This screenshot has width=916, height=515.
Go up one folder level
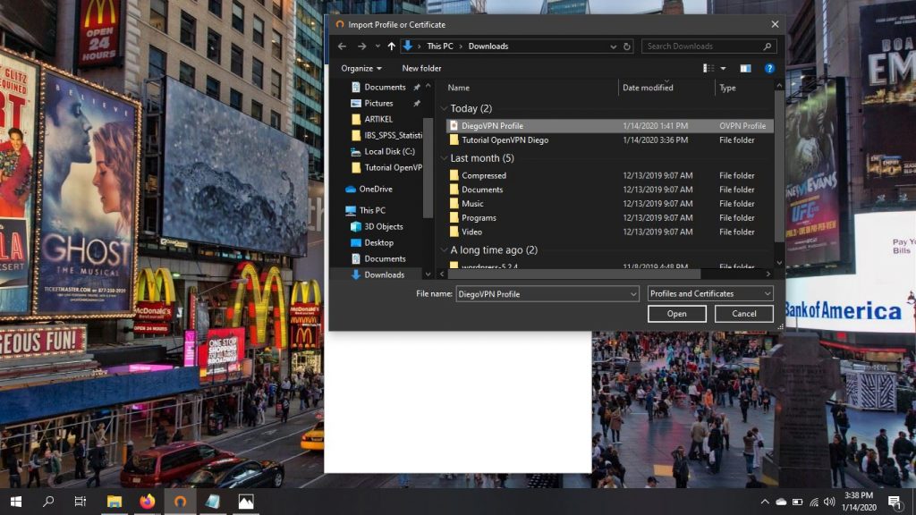(x=391, y=46)
